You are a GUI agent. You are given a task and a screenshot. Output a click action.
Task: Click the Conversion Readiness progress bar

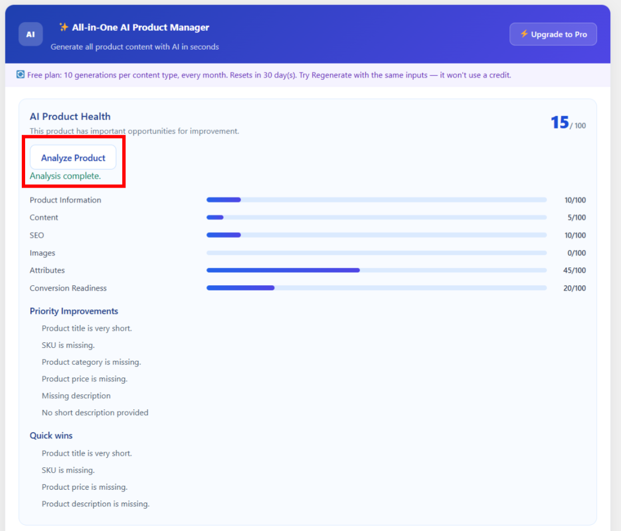coord(376,288)
